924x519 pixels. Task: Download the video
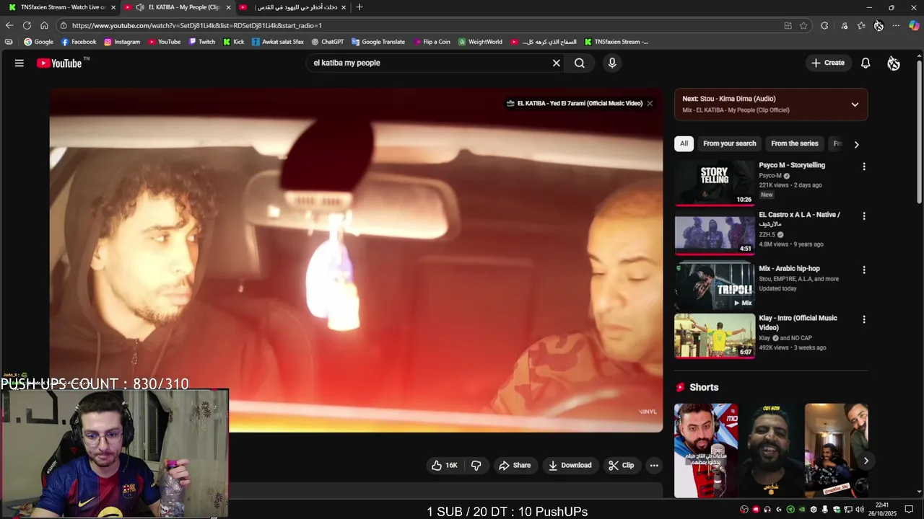point(570,466)
